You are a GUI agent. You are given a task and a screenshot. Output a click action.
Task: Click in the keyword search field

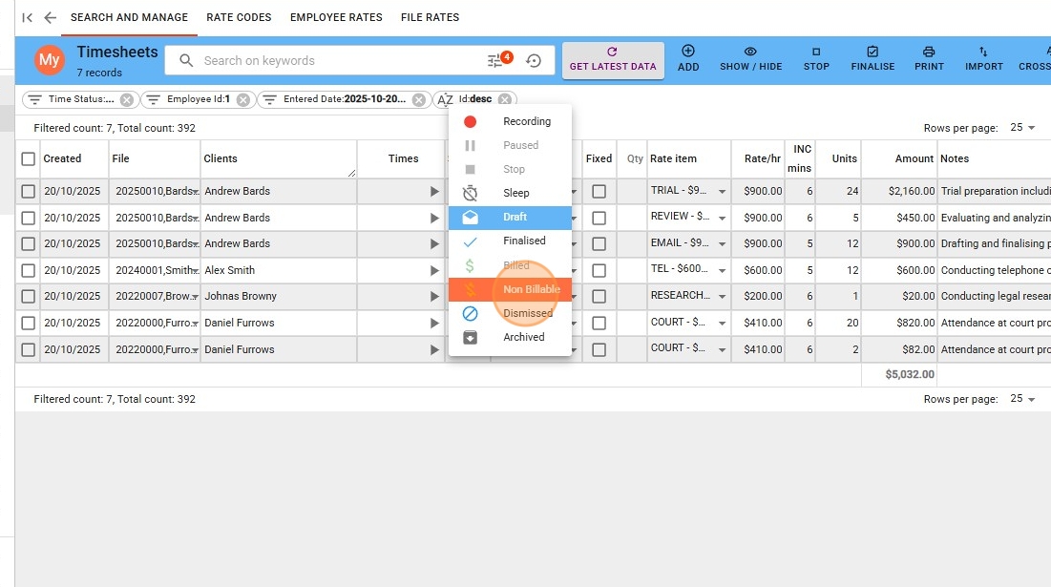pos(339,60)
